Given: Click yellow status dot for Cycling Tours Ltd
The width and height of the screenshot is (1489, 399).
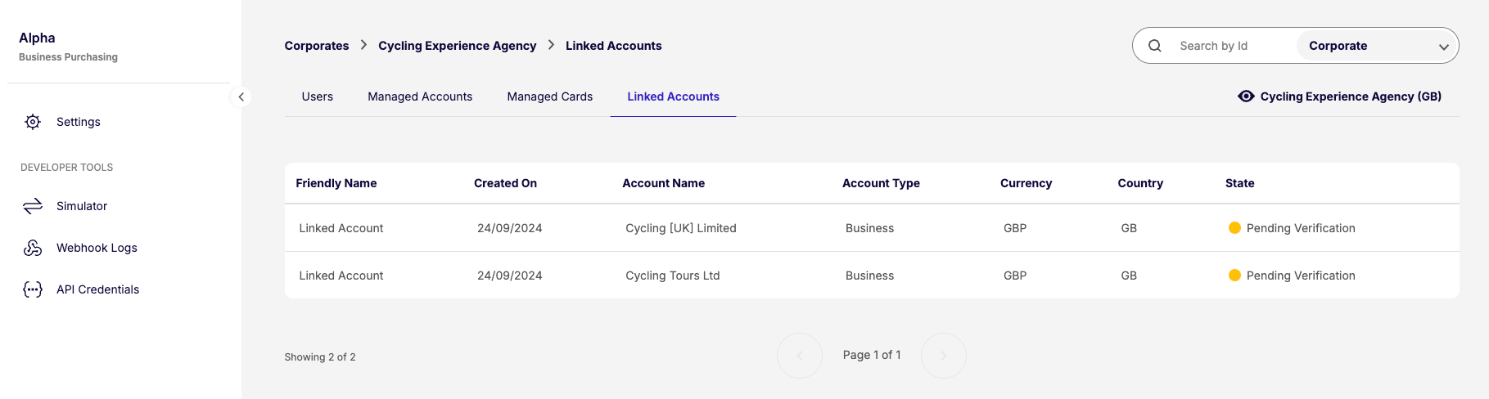Looking at the screenshot, I should tap(1234, 276).
